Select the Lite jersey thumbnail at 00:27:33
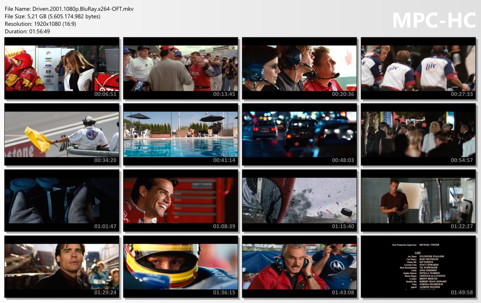The width and height of the screenshot is (481, 303). (x=419, y=68)
